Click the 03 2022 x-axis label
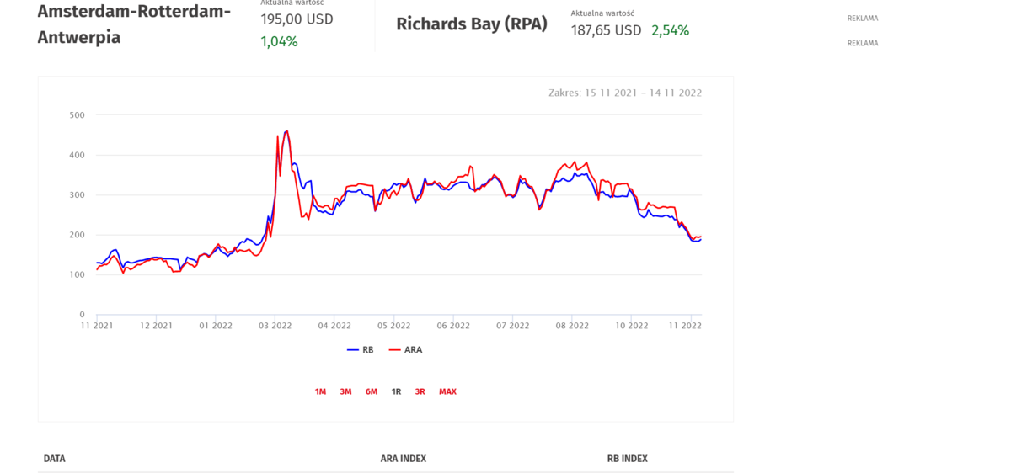Screen dimensions: 1011x473 point(275,325)
